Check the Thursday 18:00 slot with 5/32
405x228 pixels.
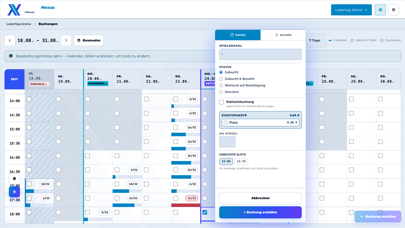tap(88, 212)
